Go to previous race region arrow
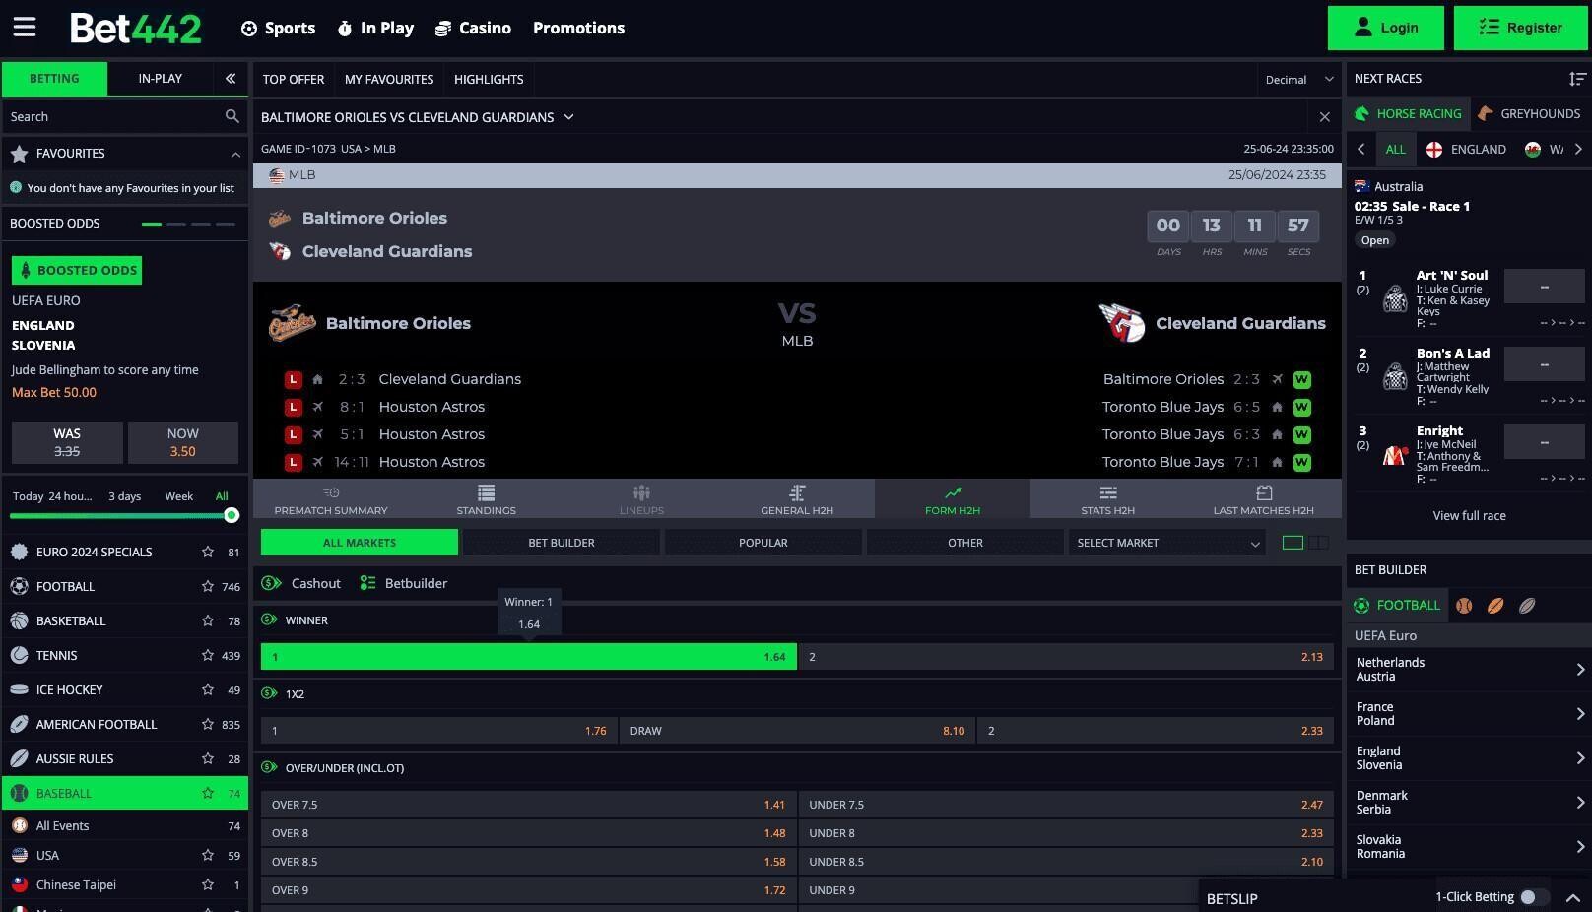The height and width of the screenshot is (912, 1592). click(x=1361, y=149)
